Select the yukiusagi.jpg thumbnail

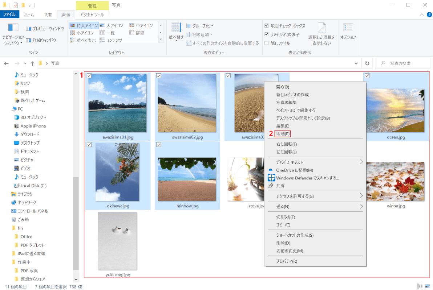click(117, 241)
